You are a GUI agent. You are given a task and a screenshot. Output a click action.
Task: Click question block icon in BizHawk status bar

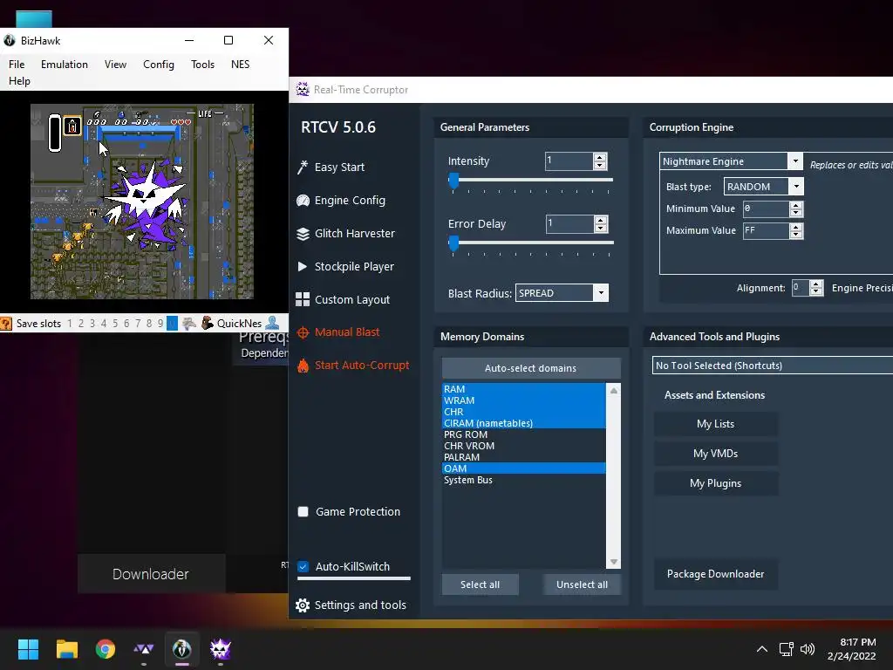point(6,324)
